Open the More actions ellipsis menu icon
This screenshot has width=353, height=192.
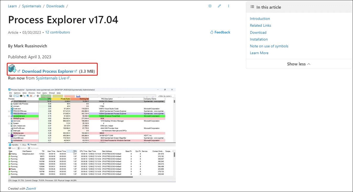(228, 6)
